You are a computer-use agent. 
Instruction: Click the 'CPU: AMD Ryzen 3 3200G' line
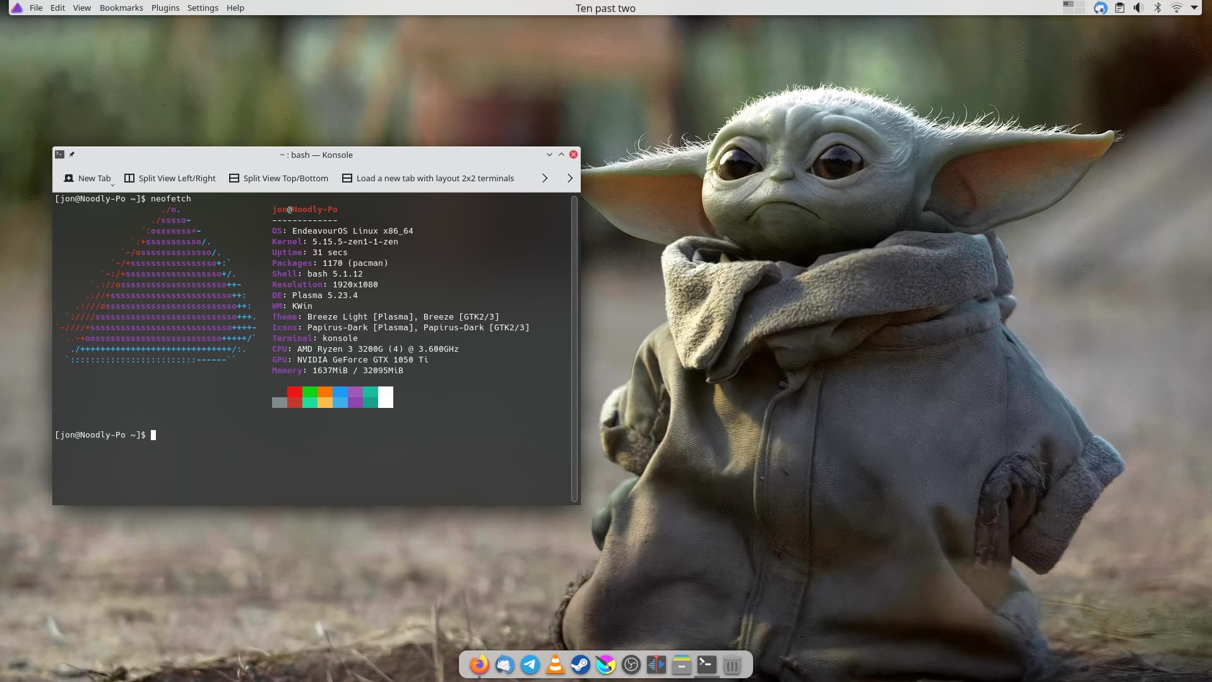[x=365, y=349]
